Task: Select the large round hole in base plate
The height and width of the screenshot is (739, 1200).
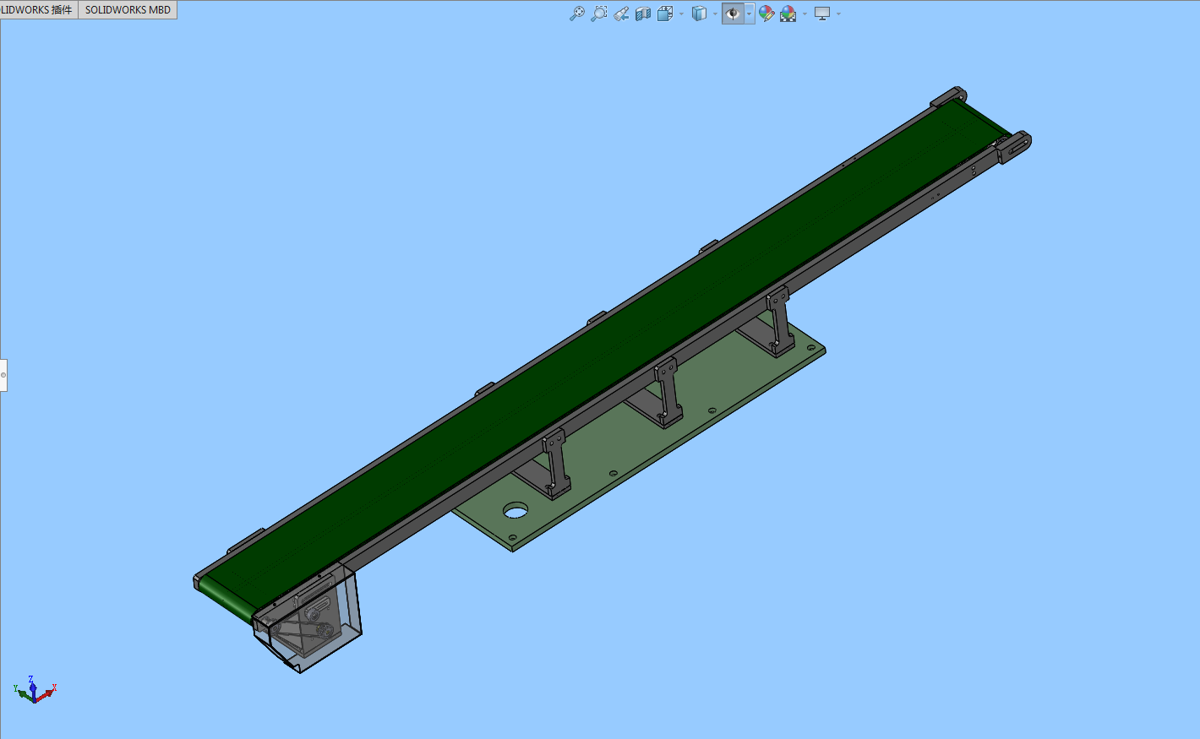Action: [515, 510]
